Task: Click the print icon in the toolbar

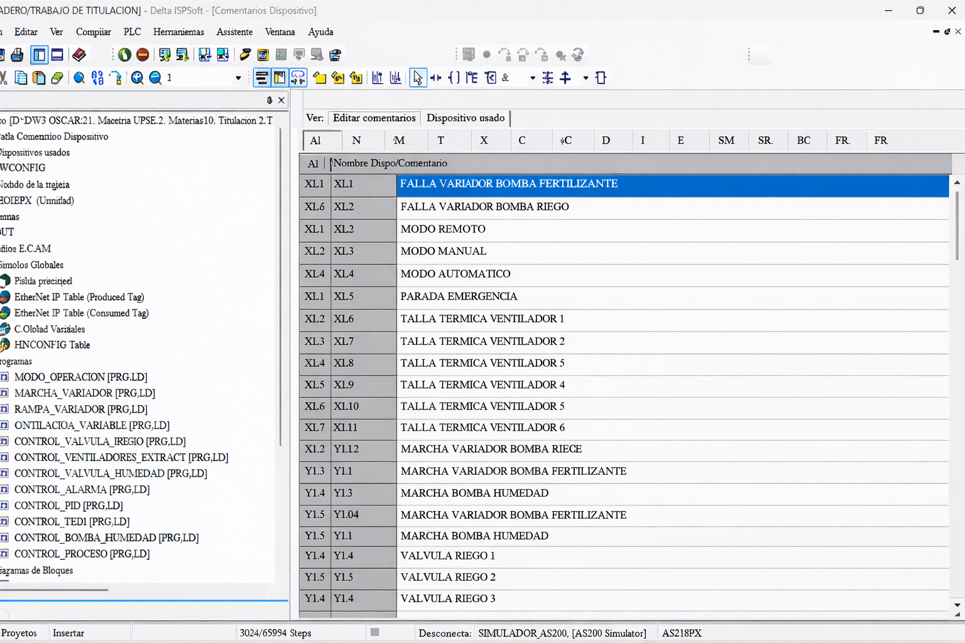Action: coord(17,55)
